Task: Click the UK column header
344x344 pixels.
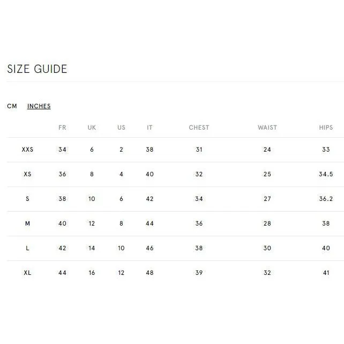Action: 92,128
